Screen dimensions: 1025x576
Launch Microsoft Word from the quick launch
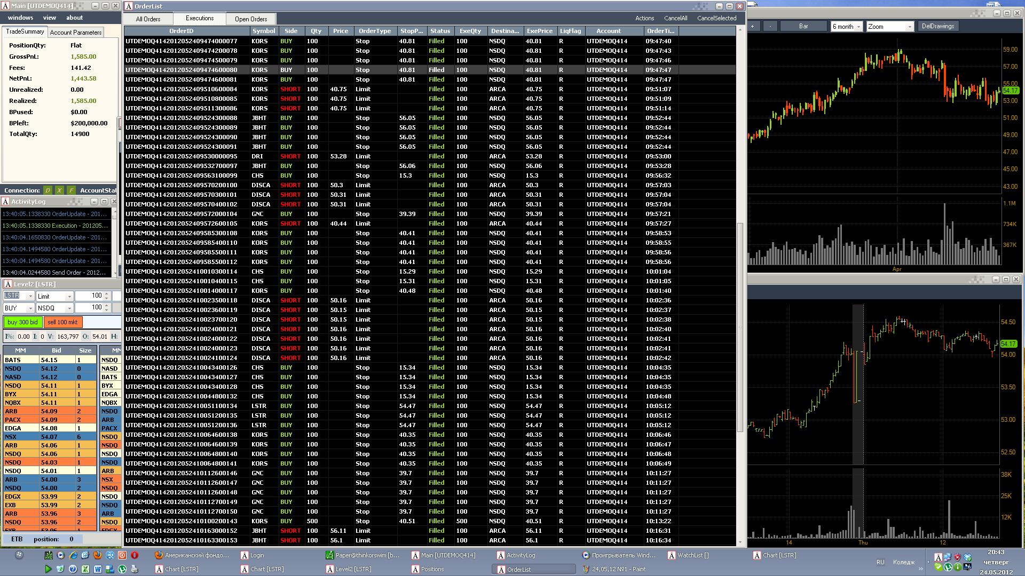click(x=98, y=569)
